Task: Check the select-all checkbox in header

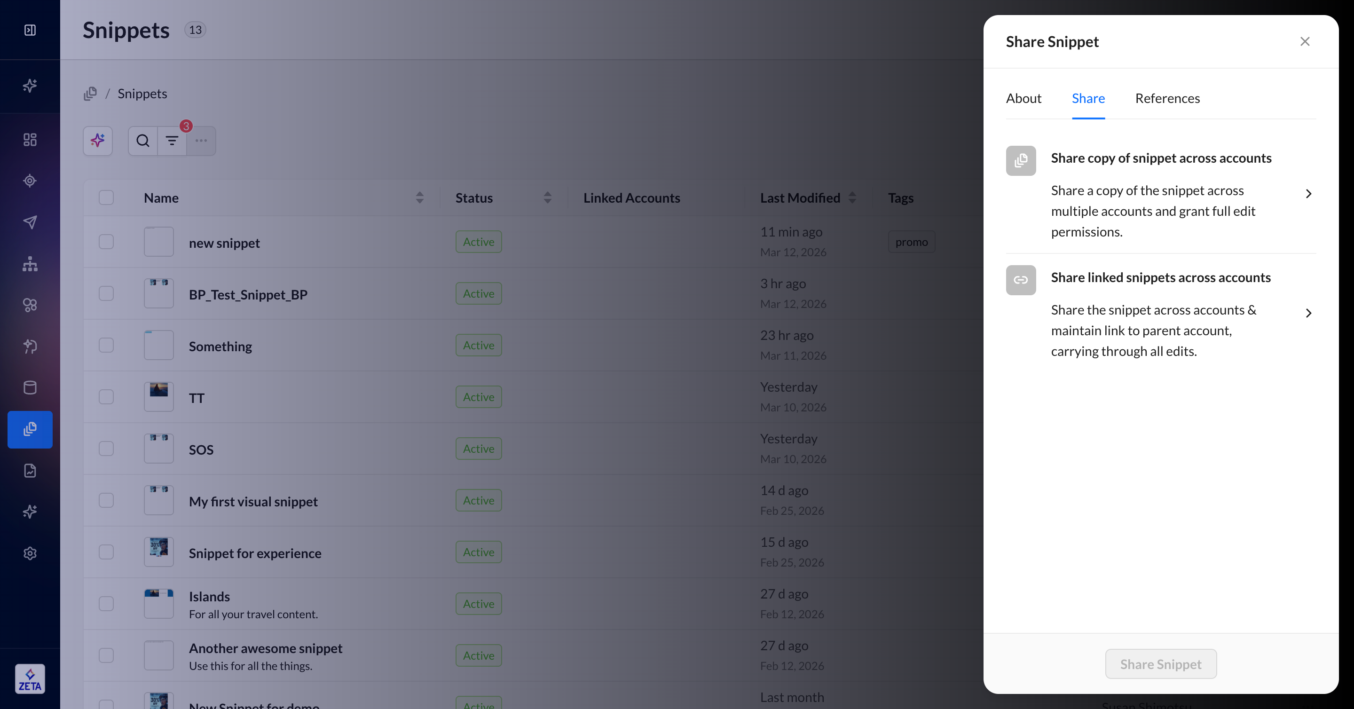Action: 106,197
